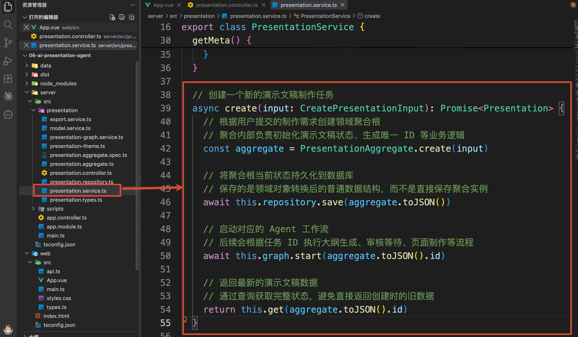Image resolution: width=578 pixels, height=337 pixels.
Task: Click the lightbulb code action icon on line 55
Action: click(185, 320)
